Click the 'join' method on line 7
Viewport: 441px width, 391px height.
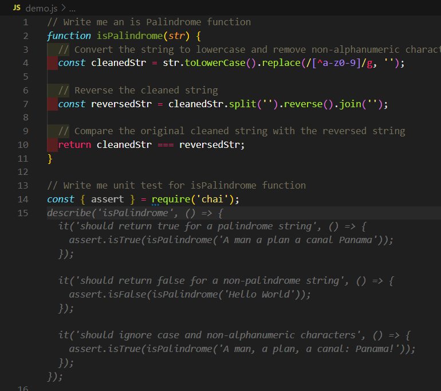click(x=350, y=104)
